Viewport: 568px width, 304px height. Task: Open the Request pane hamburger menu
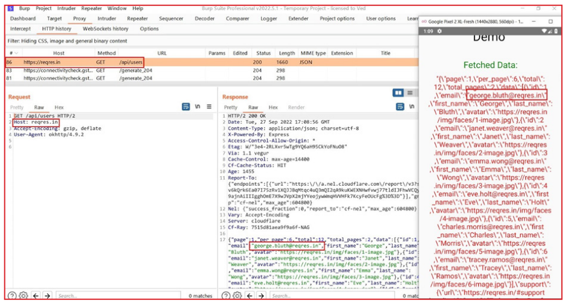pos(209,107)
